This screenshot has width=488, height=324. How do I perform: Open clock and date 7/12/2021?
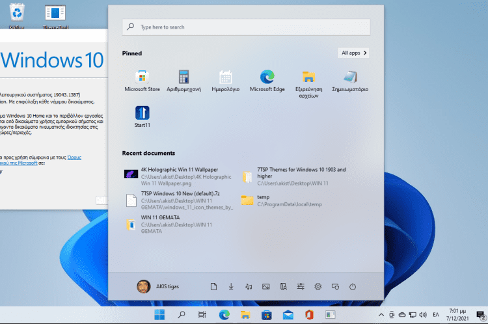pos(457,315)
